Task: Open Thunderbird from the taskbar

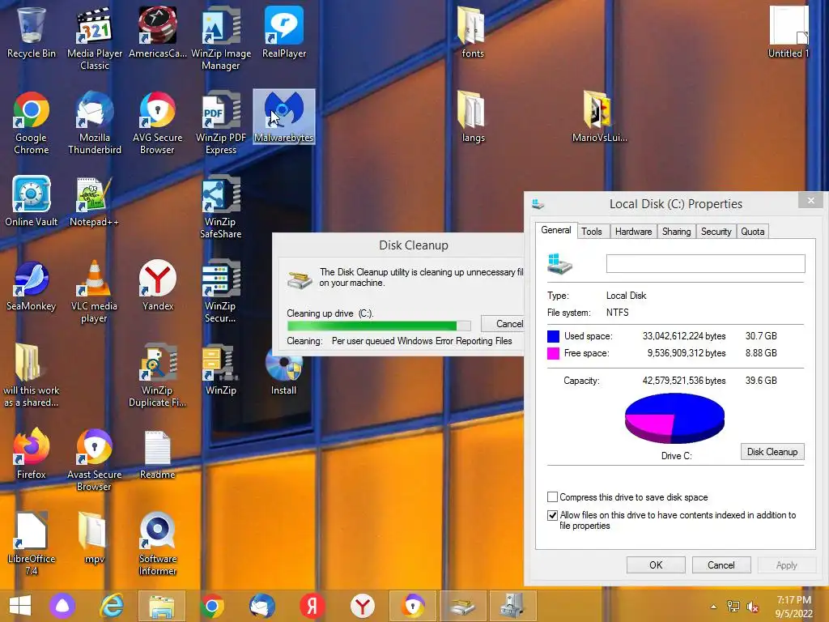Action: (x=261, y=606)
